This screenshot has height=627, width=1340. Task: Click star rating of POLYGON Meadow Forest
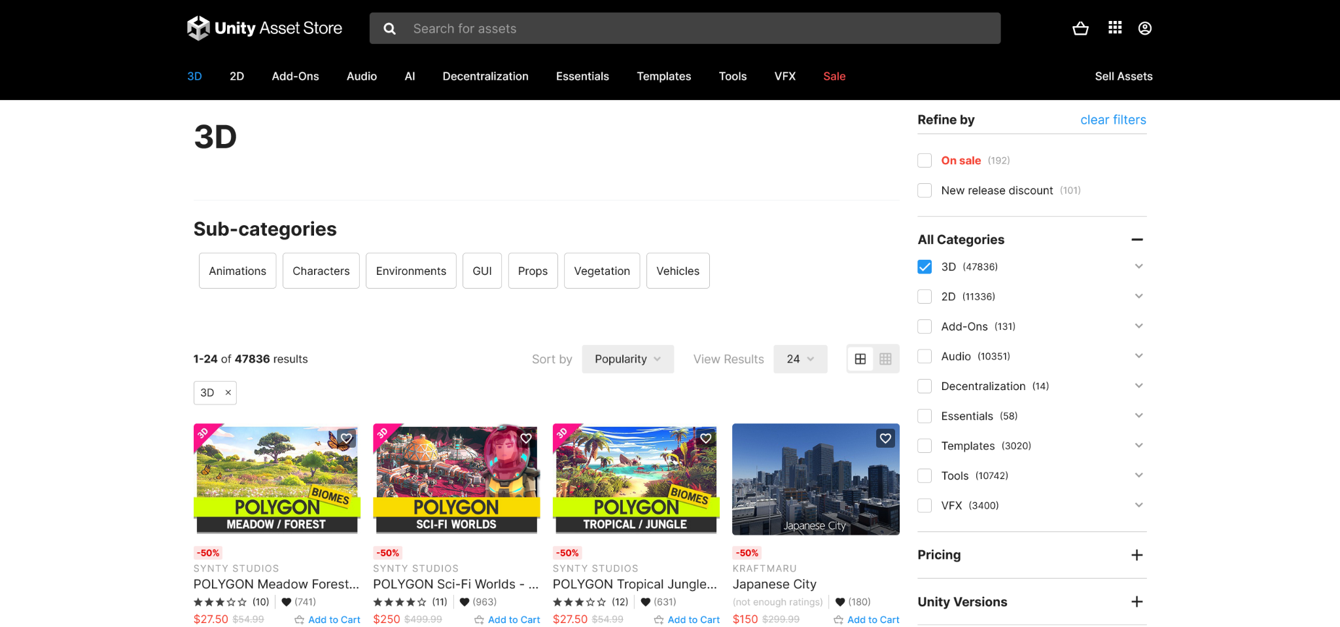(x=220, y=602)
